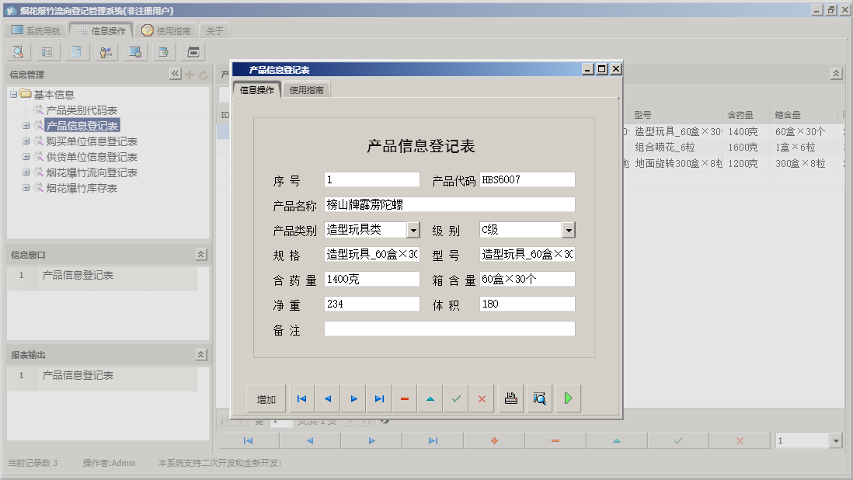Open the 级别 dropdown showing C级
The height and width of the screenshot is (480, 853).
click(569, 229)
